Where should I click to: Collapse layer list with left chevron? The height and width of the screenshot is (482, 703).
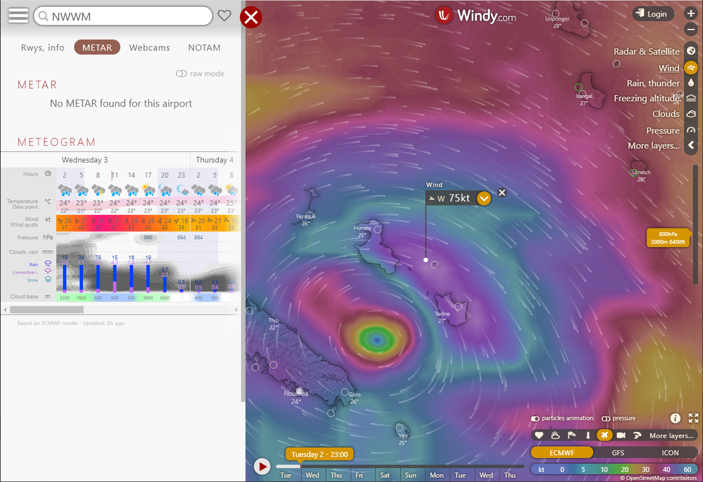point(691,145)
